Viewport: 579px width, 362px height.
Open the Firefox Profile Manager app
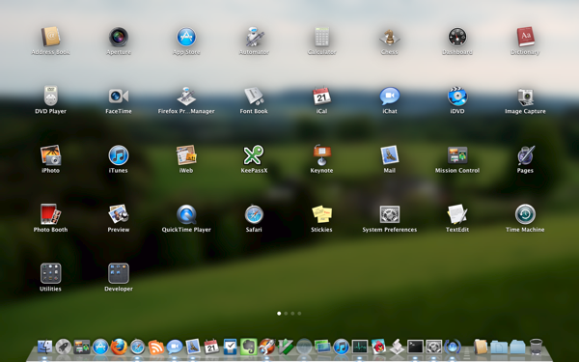tap(186, 96)
